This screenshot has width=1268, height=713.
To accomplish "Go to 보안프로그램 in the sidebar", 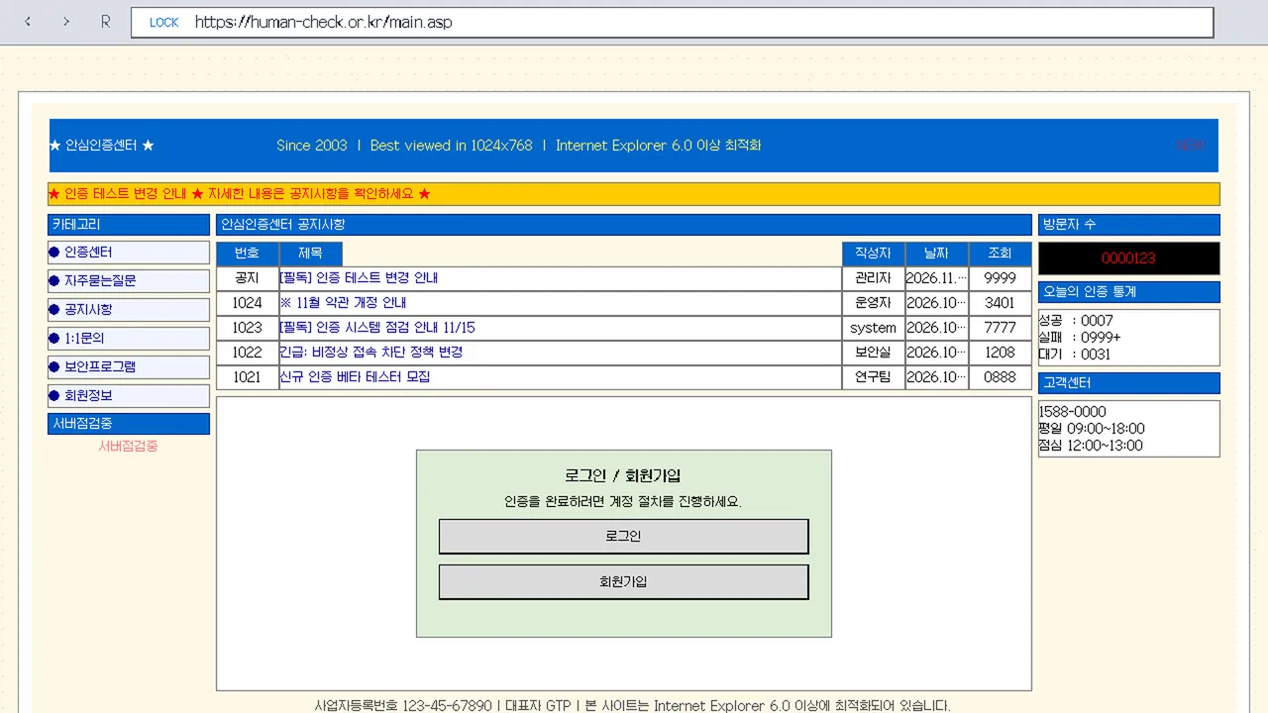I will tap(129, 367).
